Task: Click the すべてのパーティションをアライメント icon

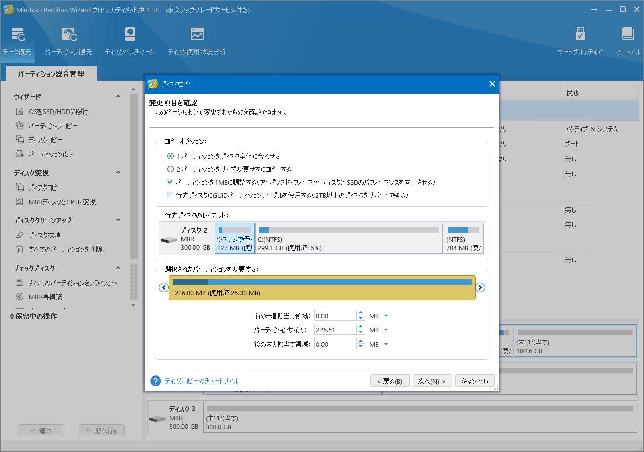Action: tap(19, 283)
